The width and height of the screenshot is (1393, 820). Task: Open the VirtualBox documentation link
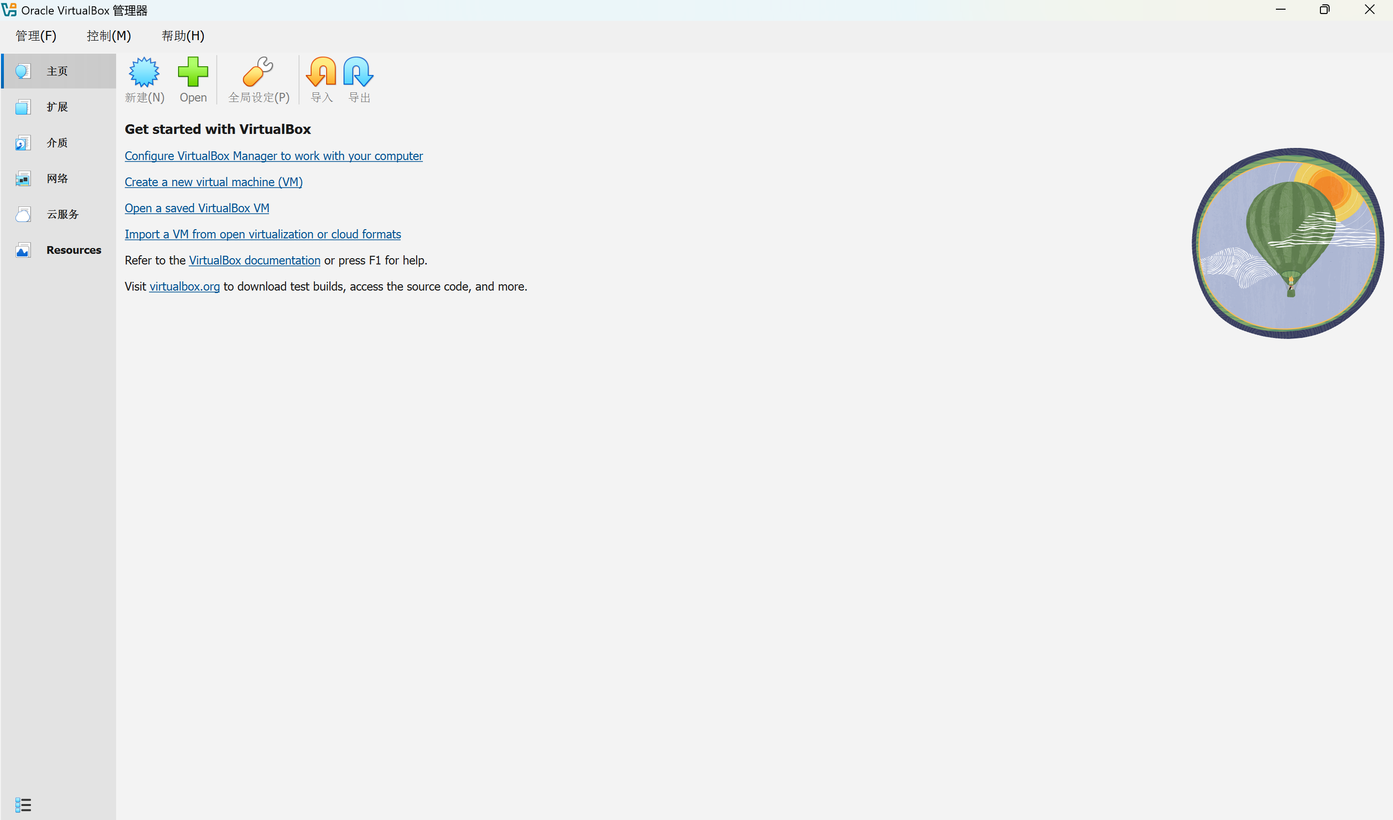(255, 260)
